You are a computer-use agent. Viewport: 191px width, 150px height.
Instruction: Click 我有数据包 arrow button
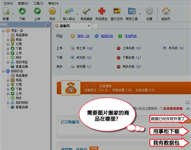point(169,143)
